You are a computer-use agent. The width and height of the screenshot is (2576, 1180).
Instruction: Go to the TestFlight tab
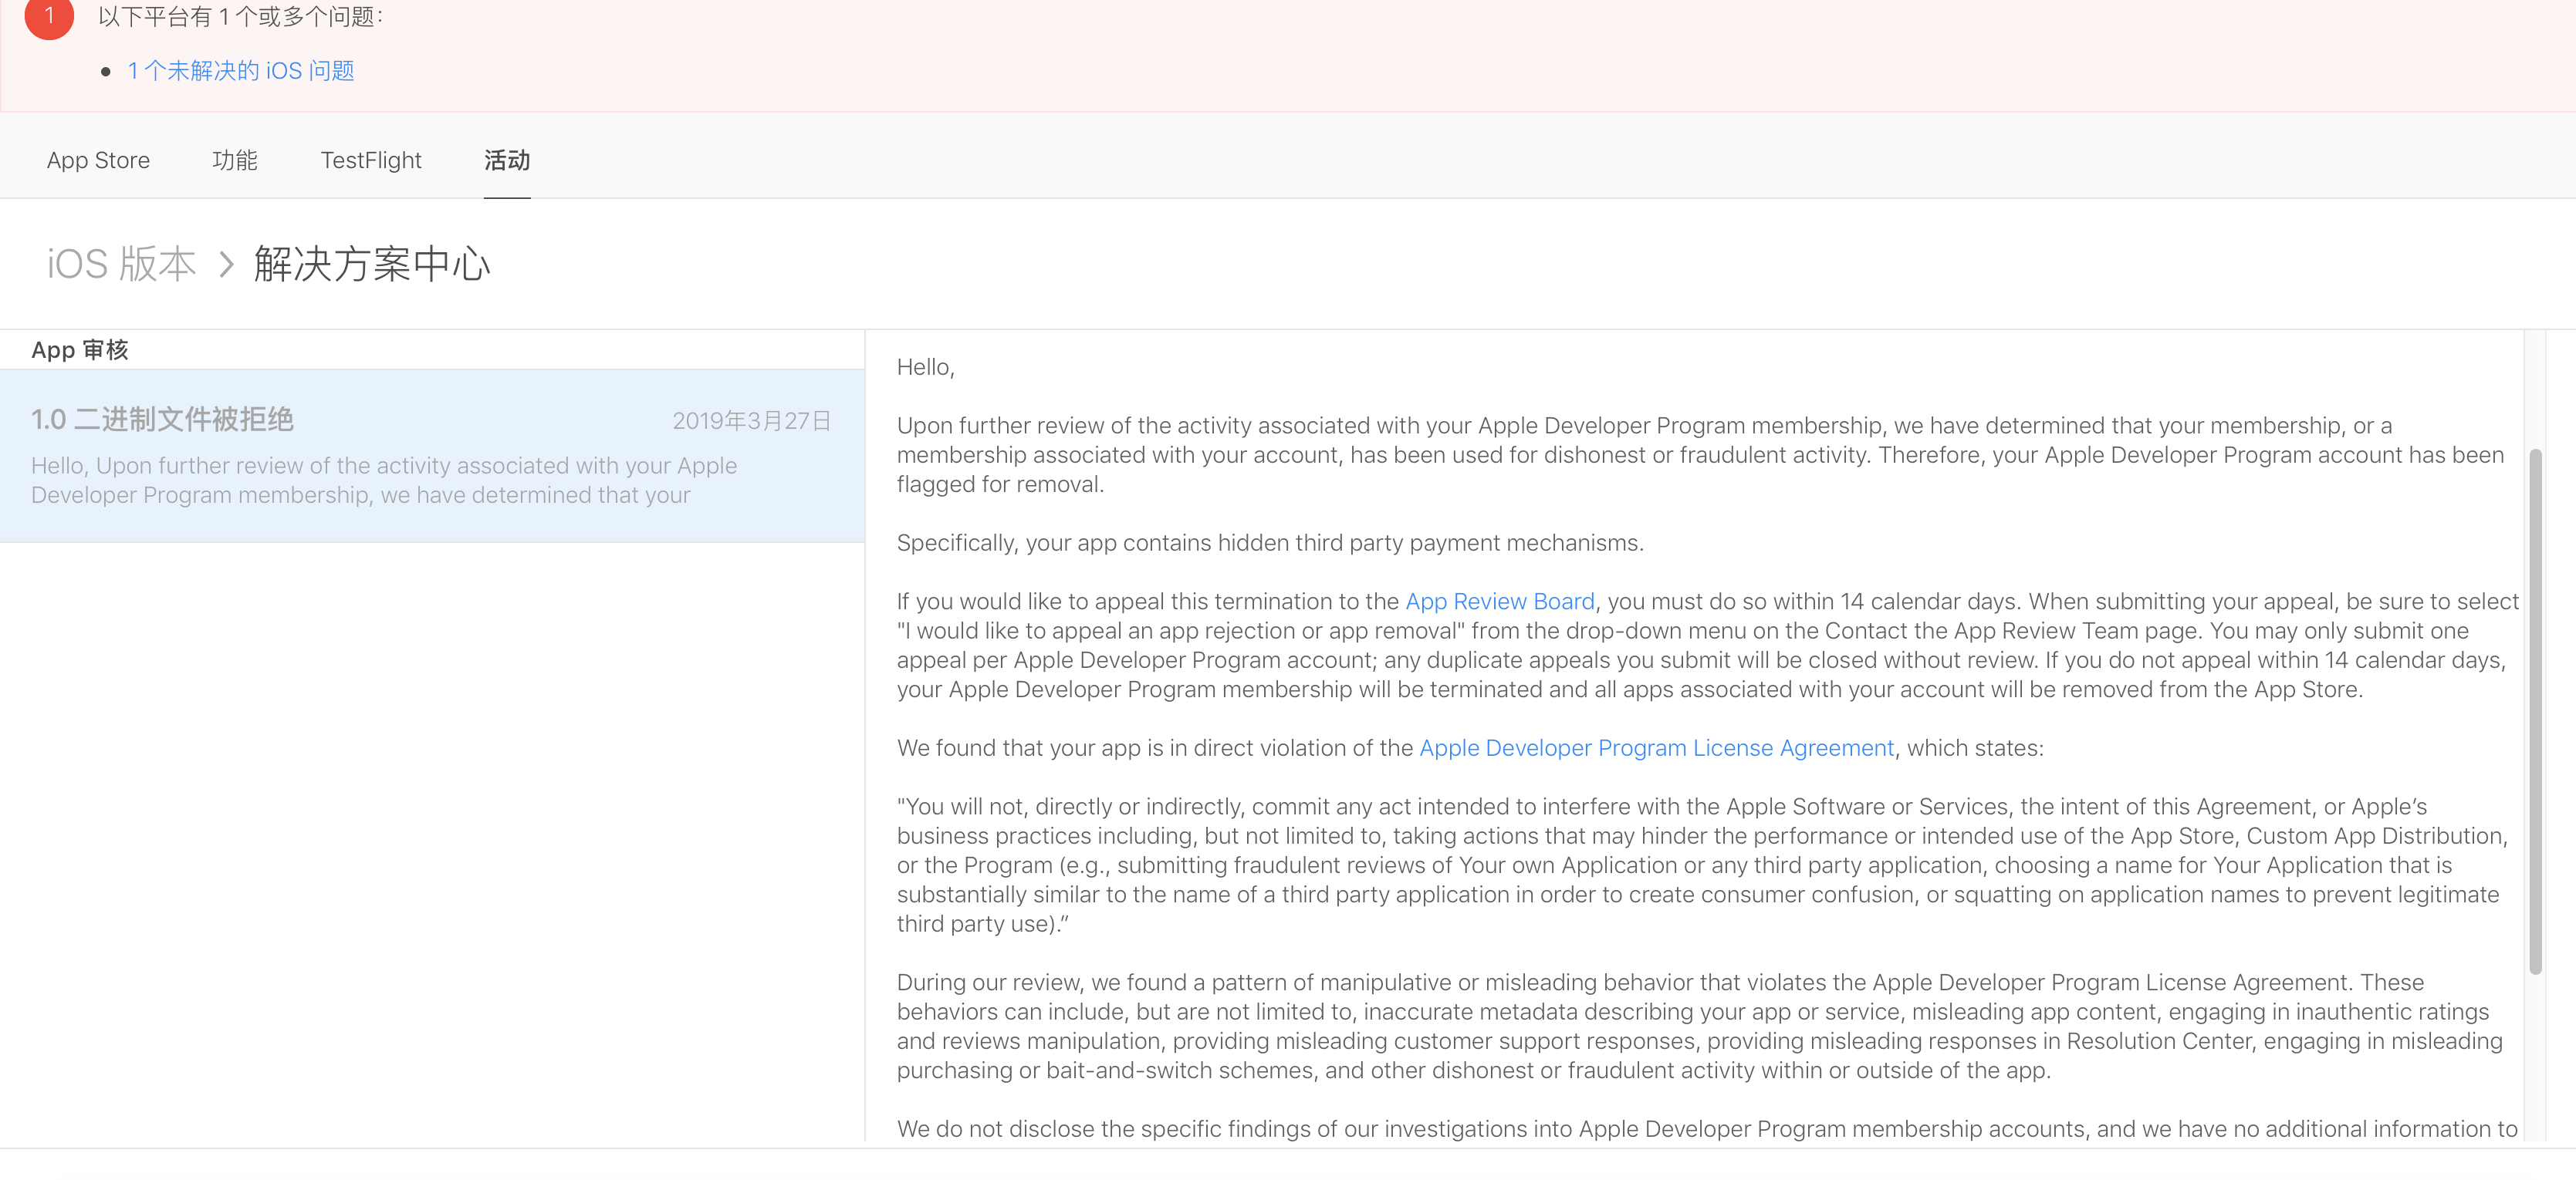[371, 160]
